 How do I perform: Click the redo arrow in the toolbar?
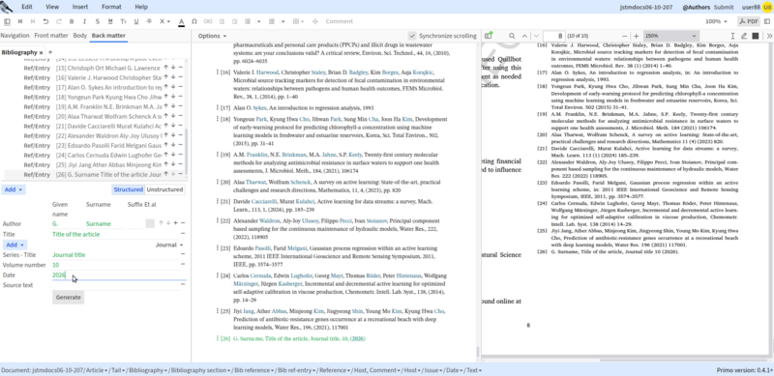pyautogui.click(x=59, y=21)
